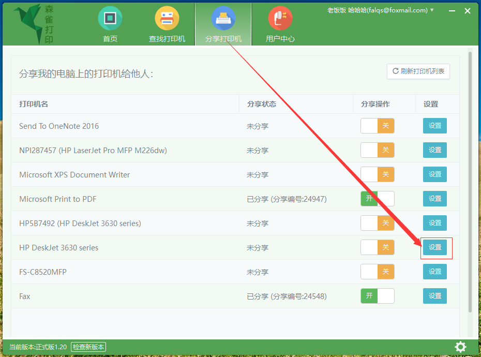Toggle sharing for HP5B7492 HP DeskJet 3630
Viewport: 481px width, 357px height.
click(378, 223)
